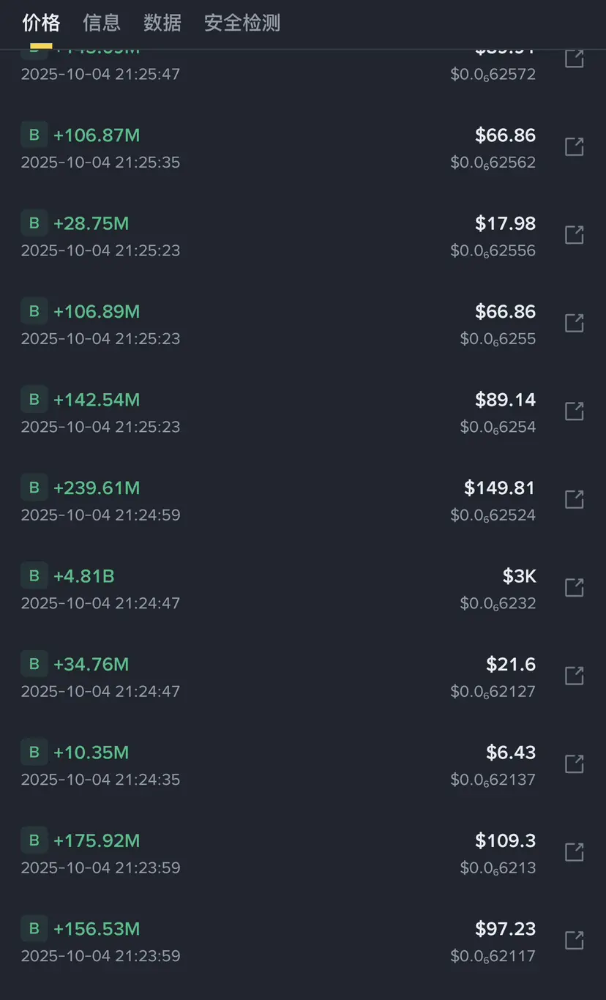Open external link for the $6.43 trade
The image size is (606, 1000).
click(575, 764)
